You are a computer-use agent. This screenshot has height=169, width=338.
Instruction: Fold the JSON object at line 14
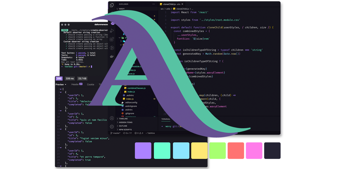coord(60,129)
